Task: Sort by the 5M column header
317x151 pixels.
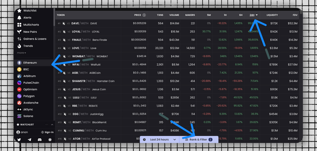Action: tap(209, 15)
